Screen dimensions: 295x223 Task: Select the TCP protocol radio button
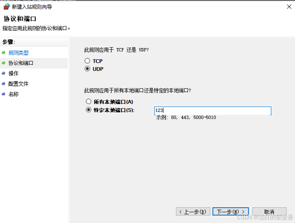pyautogui.click(x=87, y=61)
